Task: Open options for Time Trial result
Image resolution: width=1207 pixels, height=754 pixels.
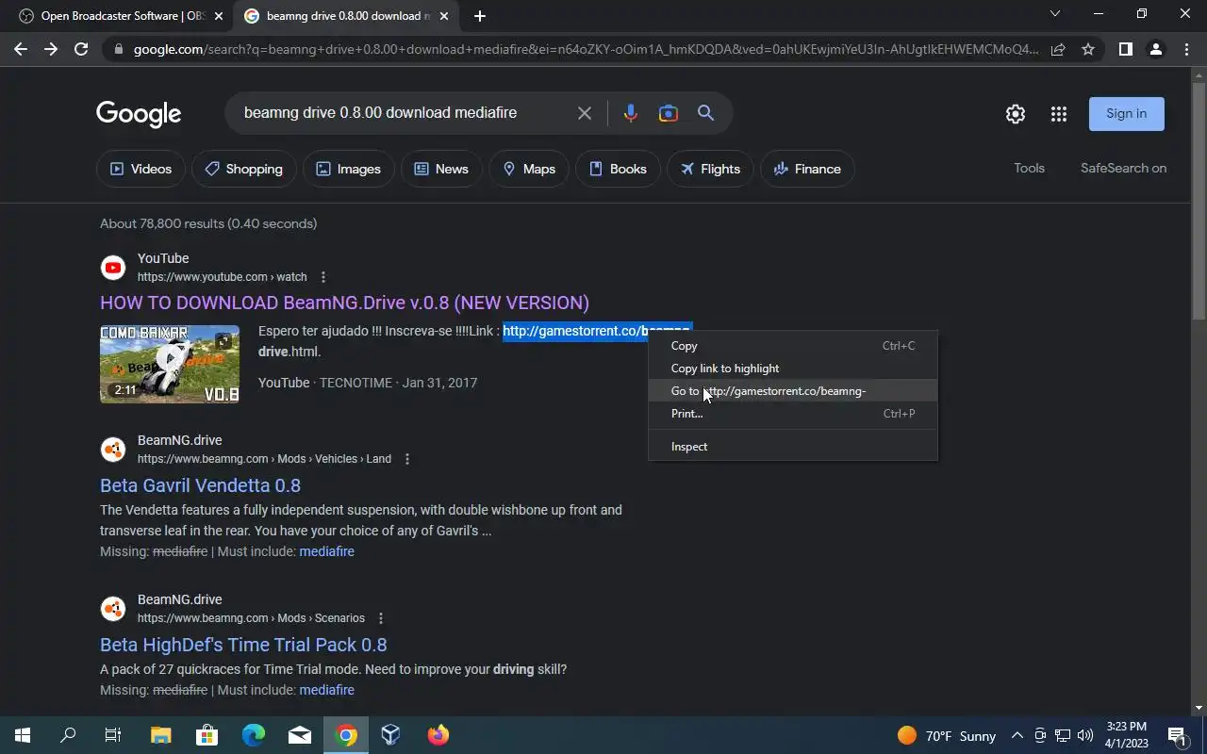Action: pos(381,618)
